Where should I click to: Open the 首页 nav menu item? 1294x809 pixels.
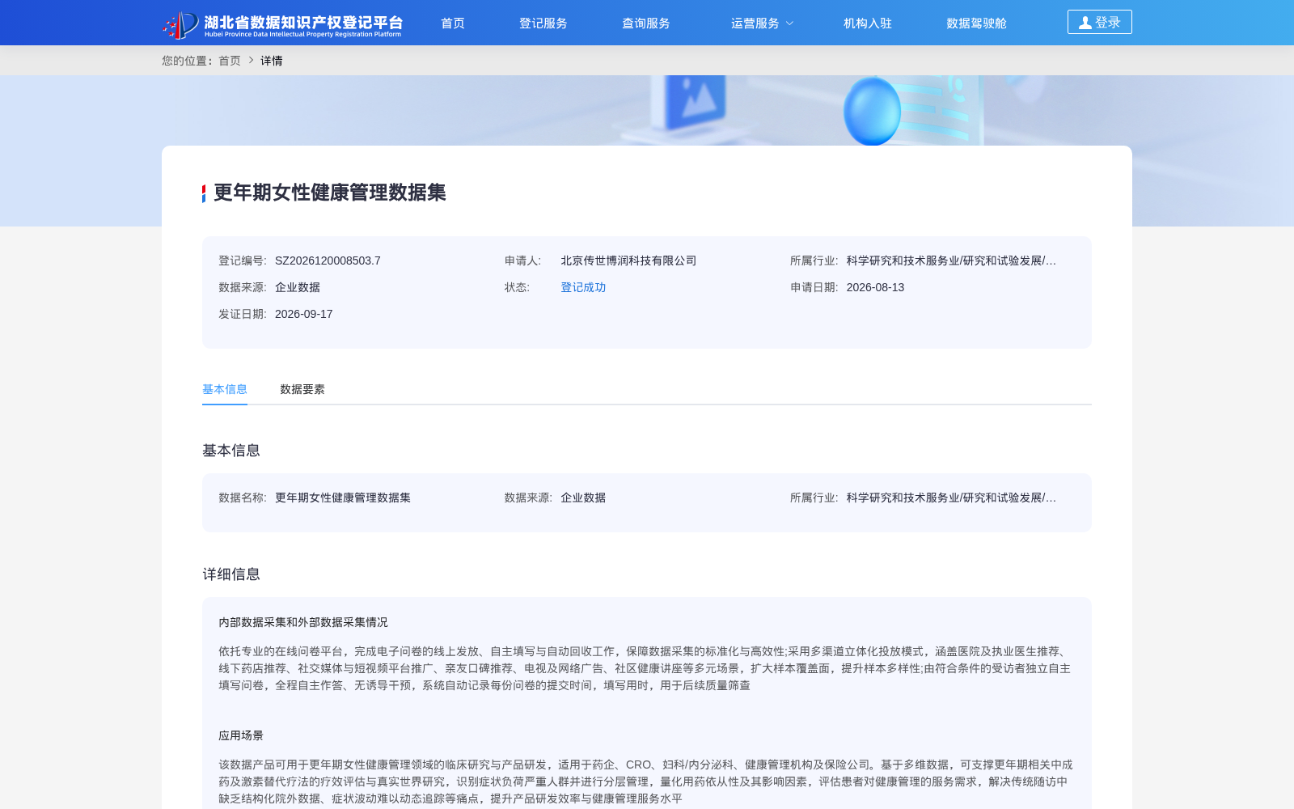click(x=453, y=23)
